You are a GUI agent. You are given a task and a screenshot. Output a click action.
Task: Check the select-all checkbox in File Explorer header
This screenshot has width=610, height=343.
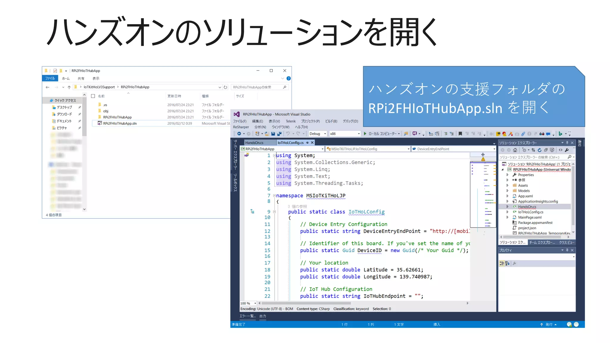[93, 96]
